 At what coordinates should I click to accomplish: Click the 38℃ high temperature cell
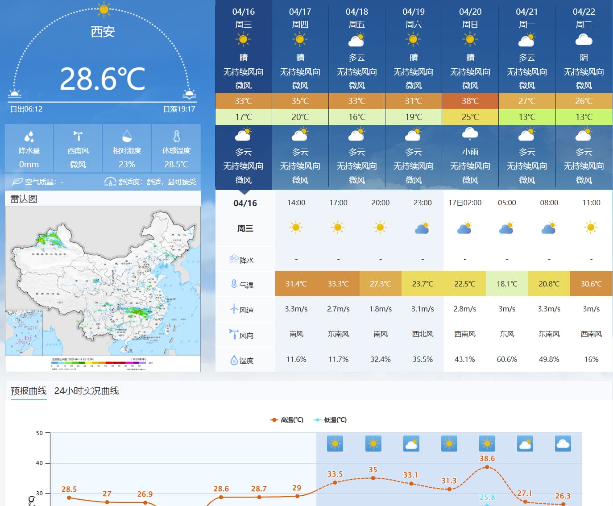(x=470, y=101)
